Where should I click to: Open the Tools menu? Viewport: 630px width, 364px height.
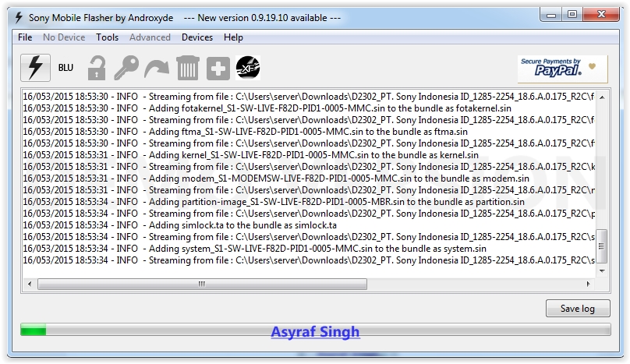pyautogui.click(x=108, y=37)
